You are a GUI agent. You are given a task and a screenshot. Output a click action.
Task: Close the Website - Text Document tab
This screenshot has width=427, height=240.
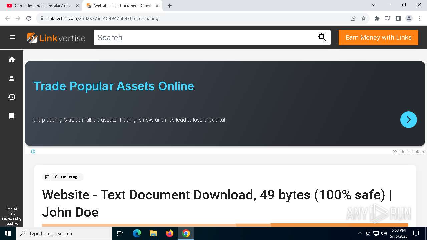coord(157,6)
